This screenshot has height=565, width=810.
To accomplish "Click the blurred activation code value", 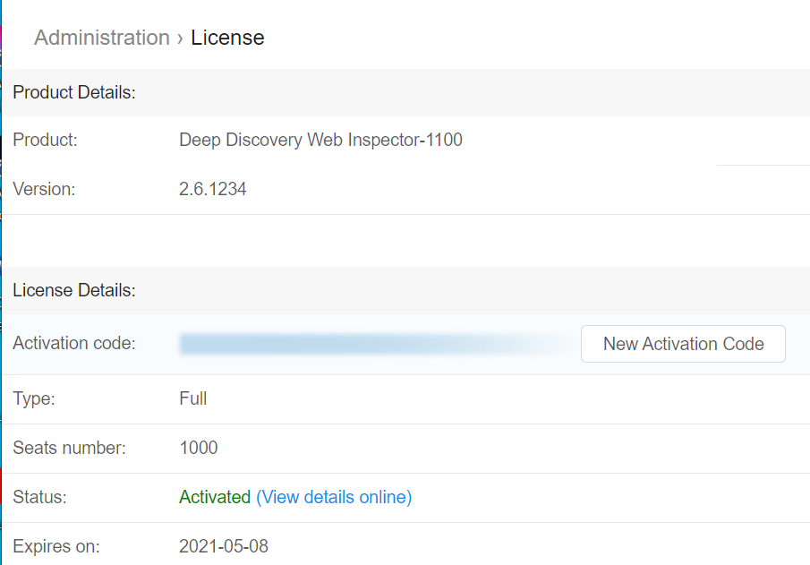I will pyautogui.click(x=367, y=344).
